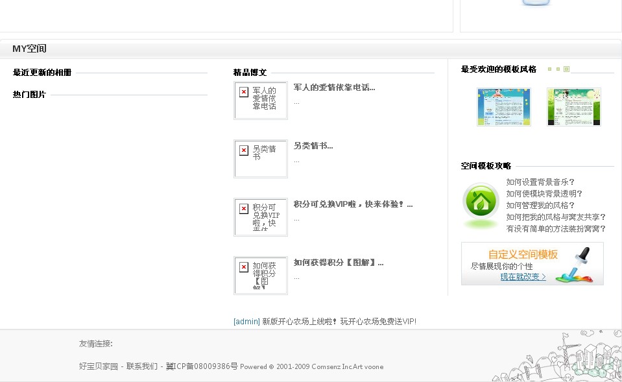This screenshot has width=622, height=382.
Task: Click MY空间 section title
Action: (29, 49)
